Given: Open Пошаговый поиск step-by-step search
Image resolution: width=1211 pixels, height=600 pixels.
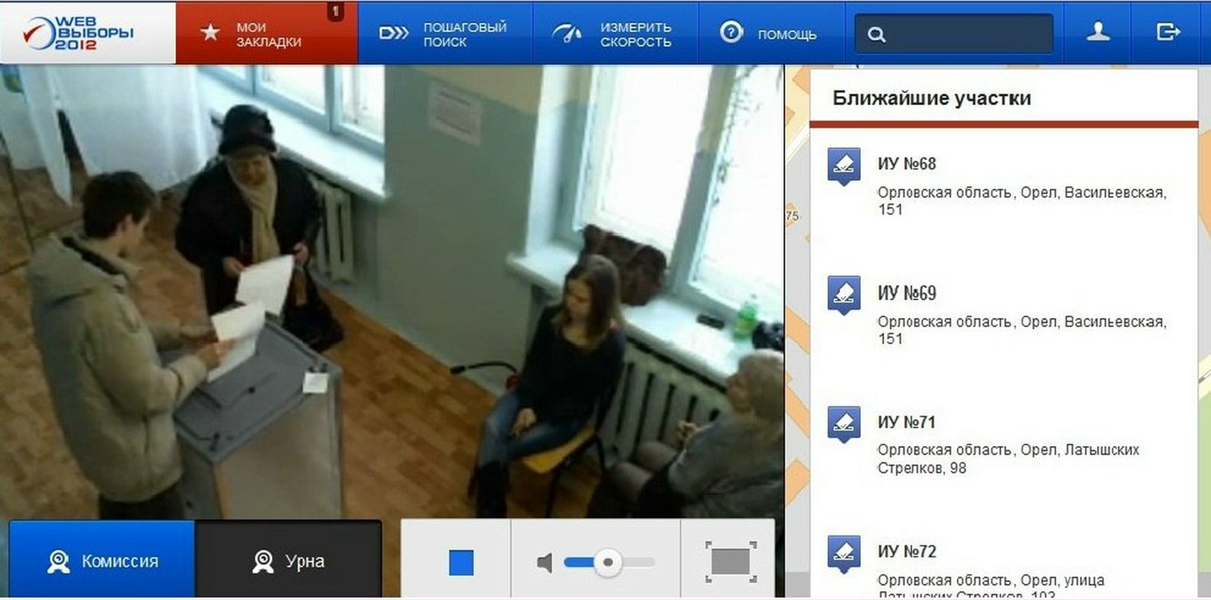Looking at the screenshot, I should click(445, 34).
